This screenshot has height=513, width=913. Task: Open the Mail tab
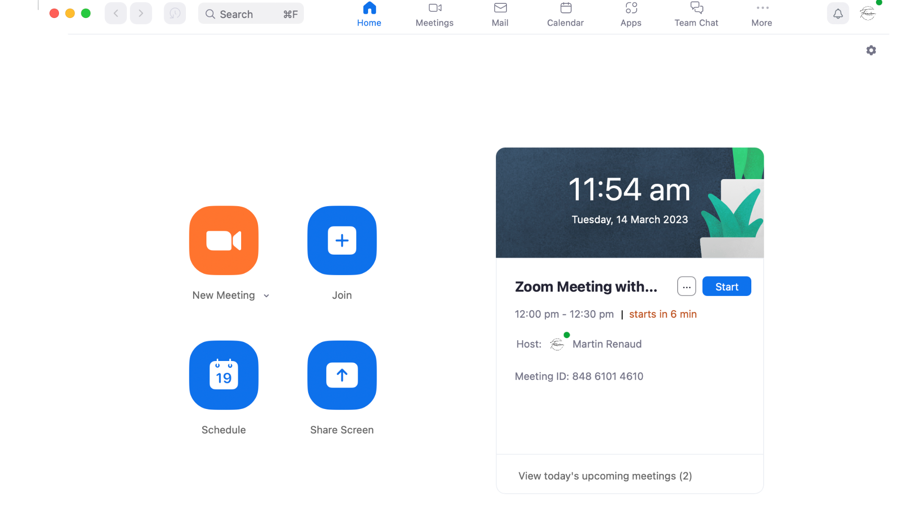500,14
